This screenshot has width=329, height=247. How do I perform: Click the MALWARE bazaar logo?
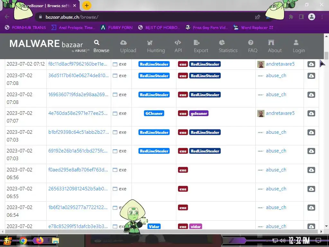49,45
